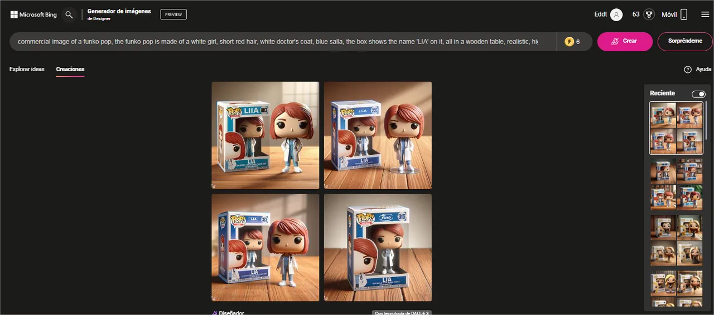Open the box 303 image
The image size is (714, 315).
tap(266, 248)
